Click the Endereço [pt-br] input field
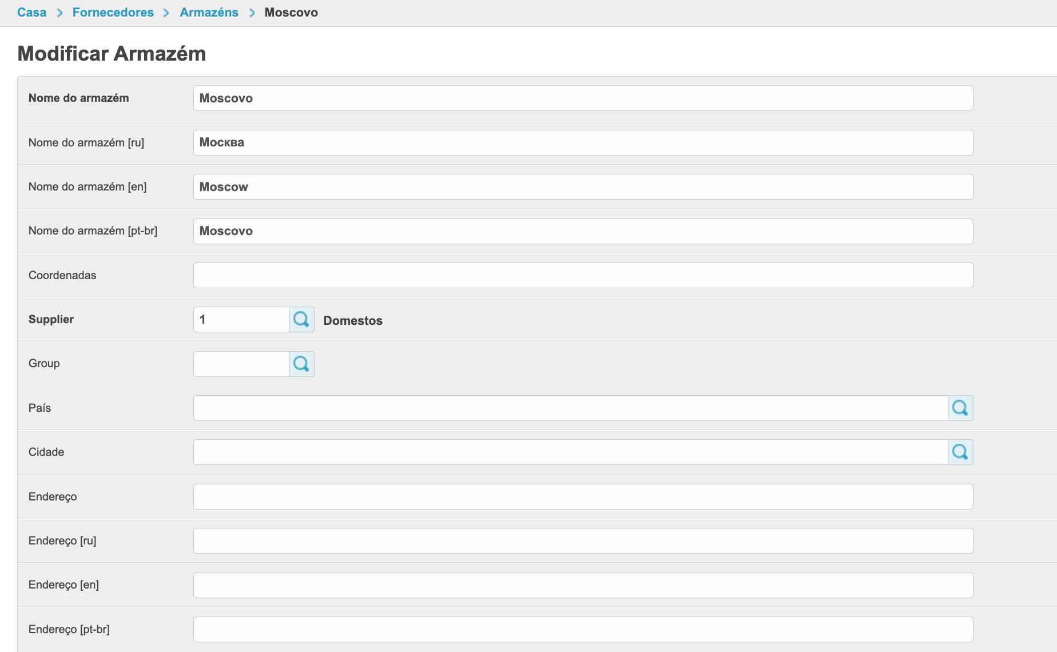Viewport: 1057px width, 652px height. (582, 629)
